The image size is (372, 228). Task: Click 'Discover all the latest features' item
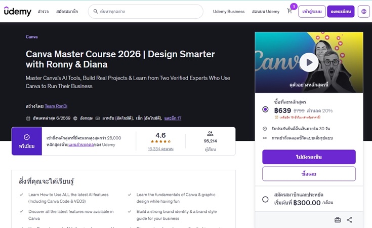pyautogui.click(x=71, y=215)
